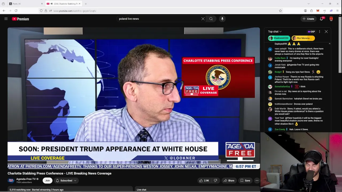Image resolution: width=342 pixels, height=192 pixels.
Task: View site security padlock info
Action: coord(46,11)
